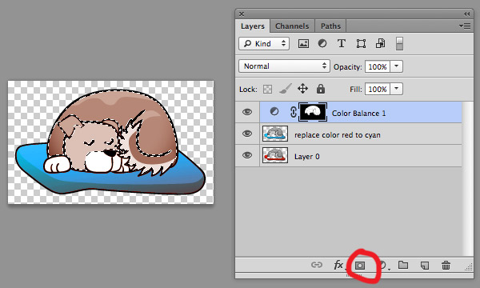Toggle the layer filtering on/off switch
Viewport: 480px width, 288px height.
[399, 43]
